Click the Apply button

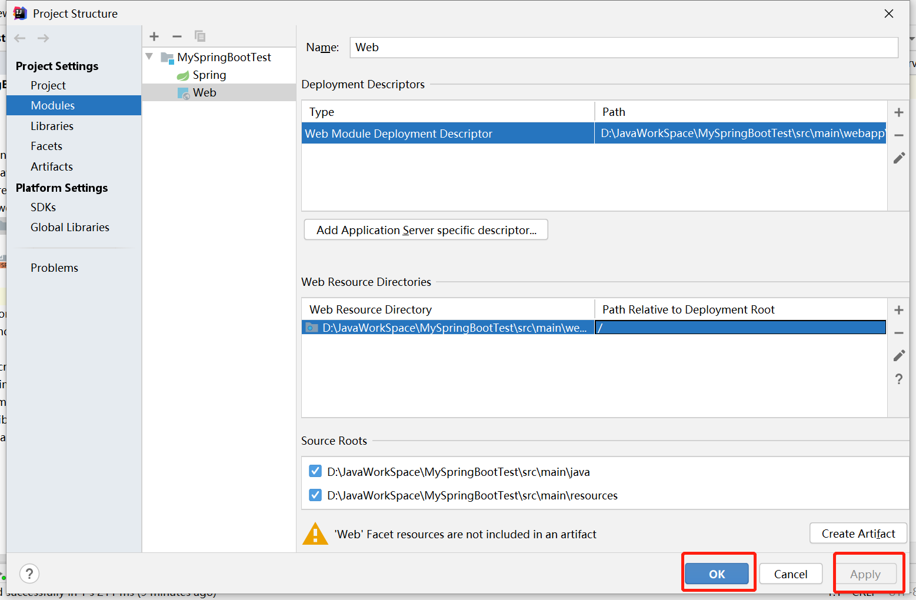[x=865, y=574]
